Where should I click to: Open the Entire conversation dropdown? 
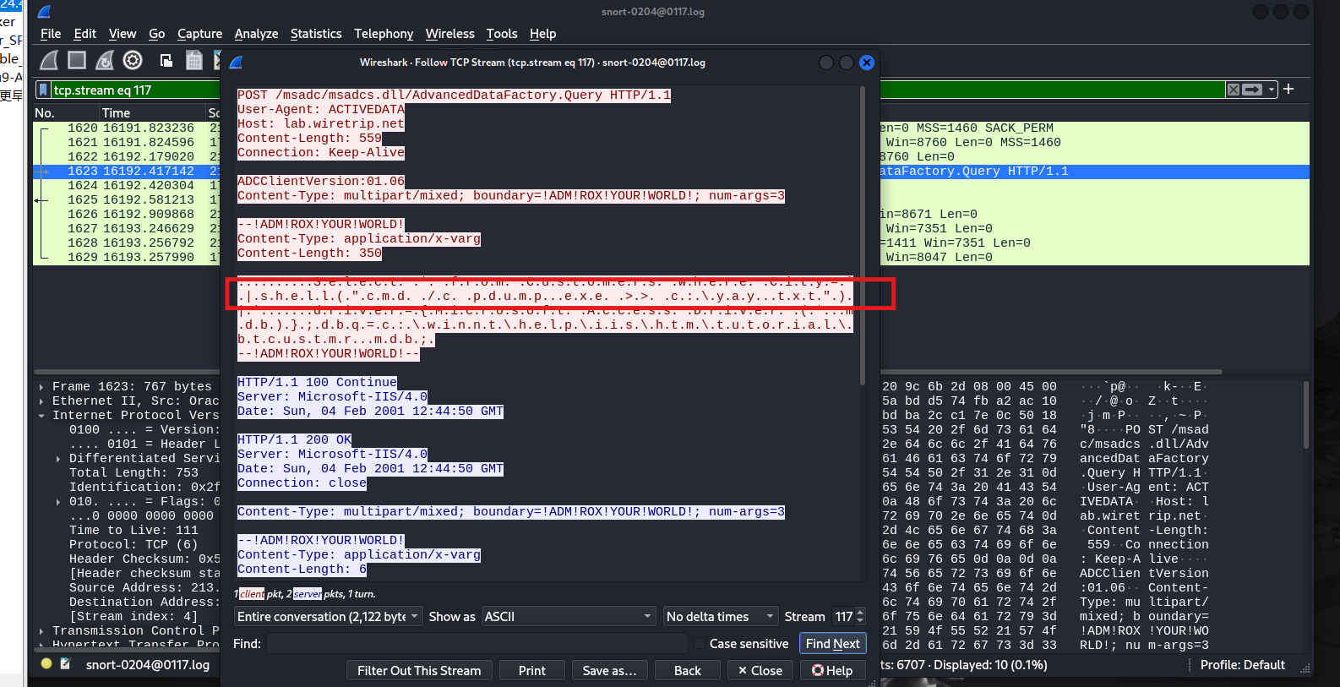328,617
